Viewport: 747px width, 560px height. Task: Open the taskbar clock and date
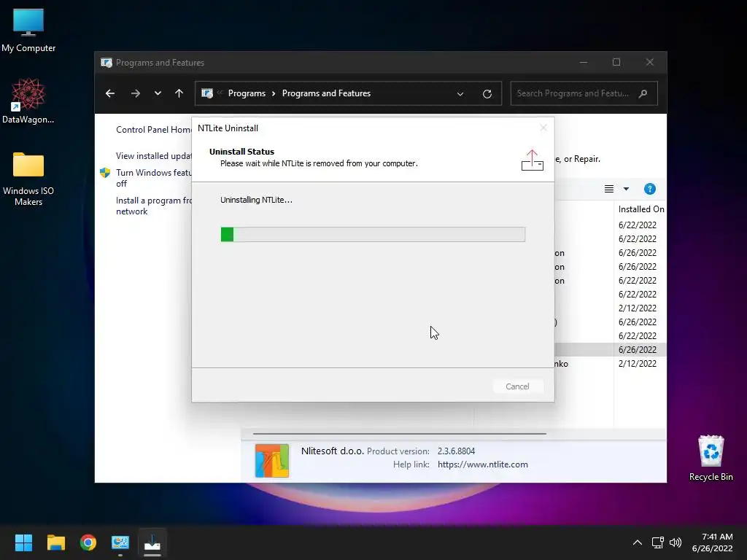[712, 542]
